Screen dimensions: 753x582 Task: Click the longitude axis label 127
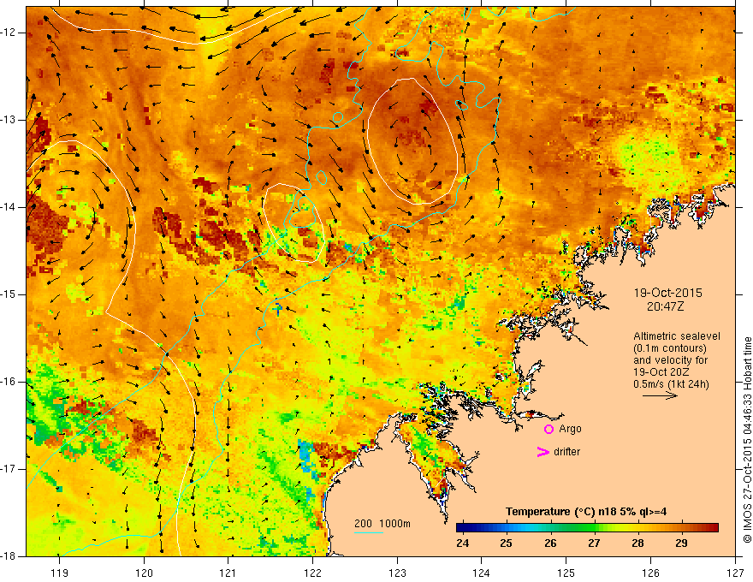coord(735,573)
